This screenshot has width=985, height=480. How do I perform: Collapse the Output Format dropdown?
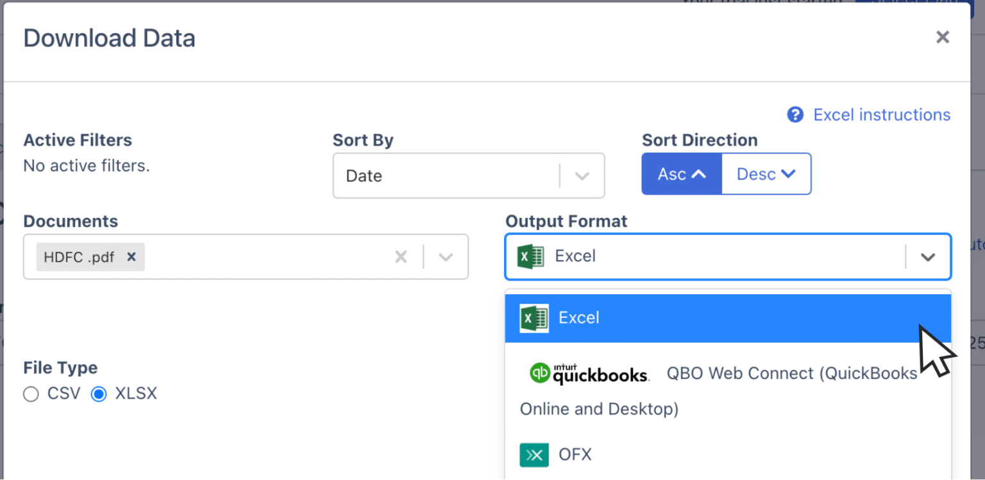[x=928, y=256]
